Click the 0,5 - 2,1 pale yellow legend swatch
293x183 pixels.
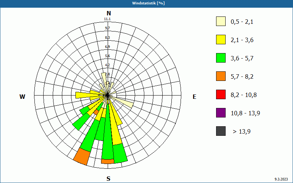(x=221, y=21)
